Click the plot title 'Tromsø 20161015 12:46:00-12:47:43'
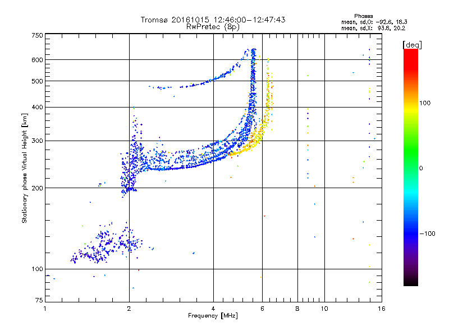 213,20
